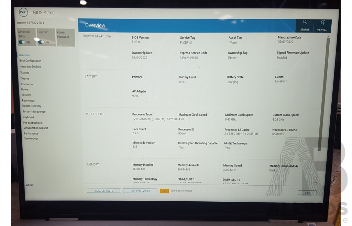Click Memory Installed 16384 MB
The height and width of the screenshot is (226, 352).
click(x=139, y=169)
